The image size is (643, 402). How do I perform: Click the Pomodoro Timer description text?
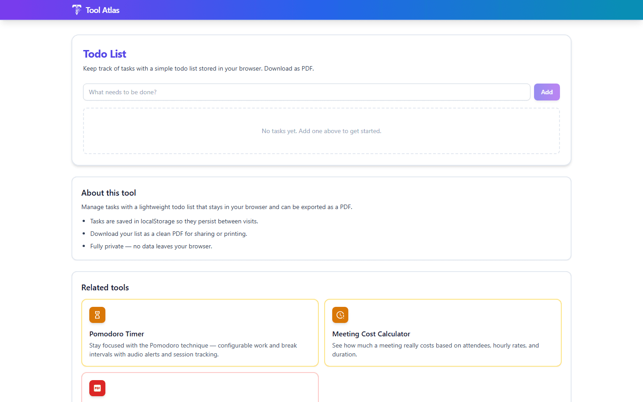point(193,350)
